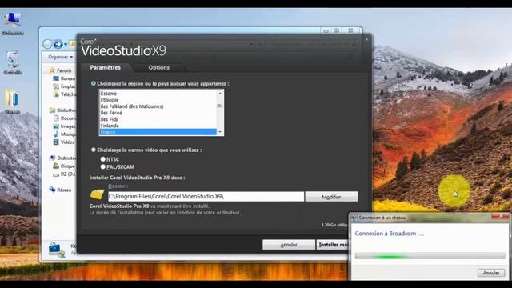
Task: Select Ethiopie in the country list
Action: point(158,100)
